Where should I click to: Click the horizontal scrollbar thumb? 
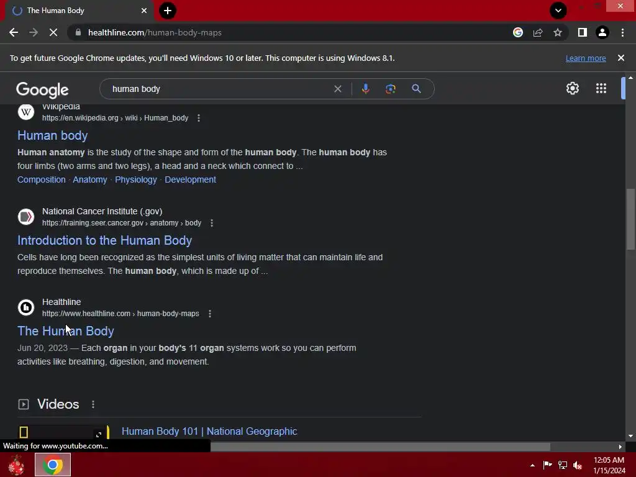(381, 447)
